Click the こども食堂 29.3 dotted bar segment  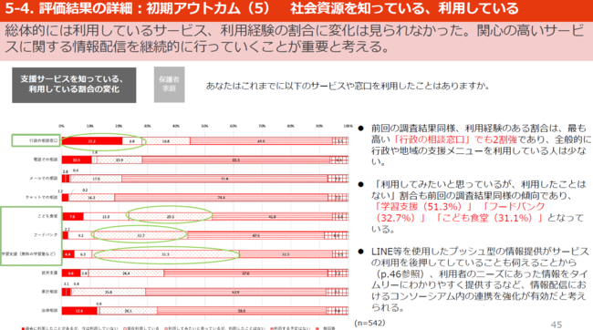pos(171,217)
